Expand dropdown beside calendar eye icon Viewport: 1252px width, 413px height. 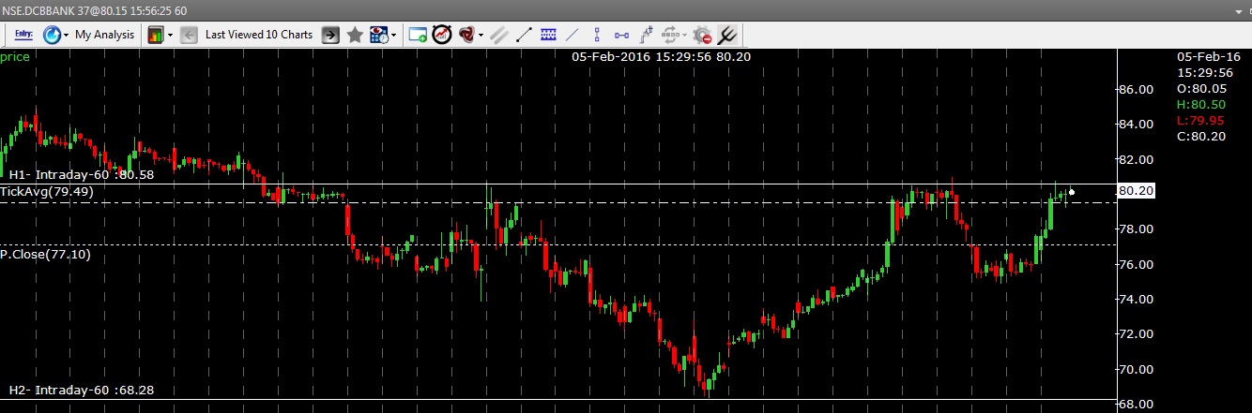(x=394, y=36)
